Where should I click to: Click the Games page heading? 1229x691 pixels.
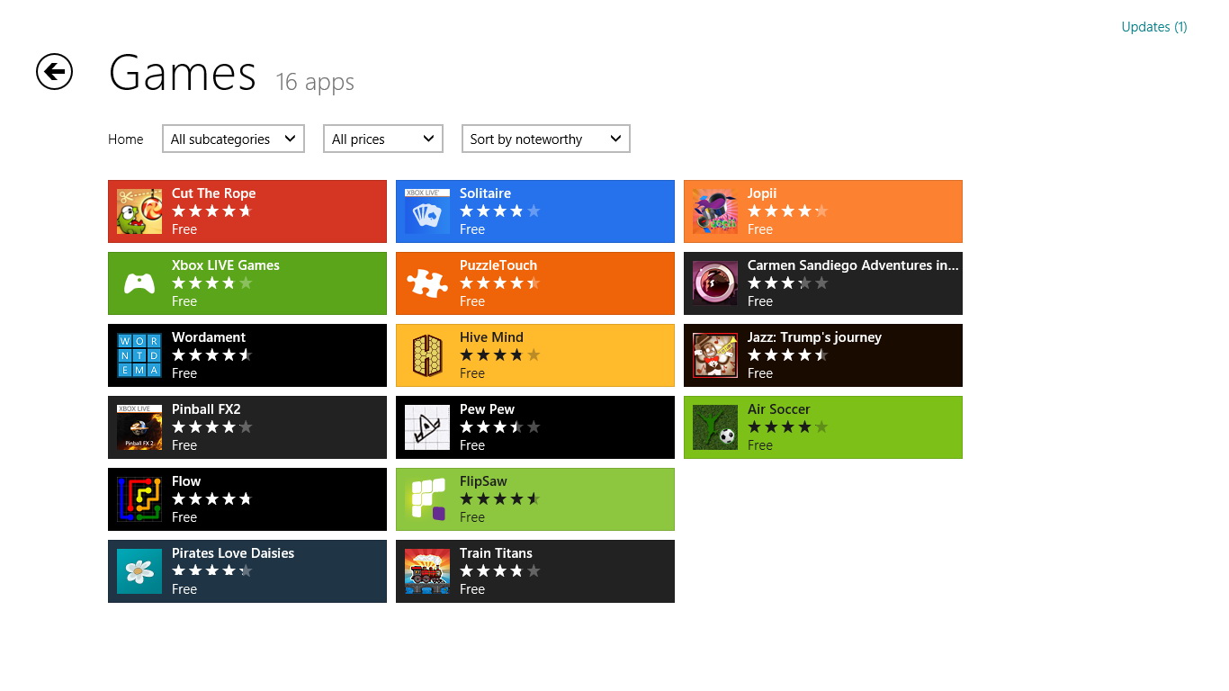point(183,73)
